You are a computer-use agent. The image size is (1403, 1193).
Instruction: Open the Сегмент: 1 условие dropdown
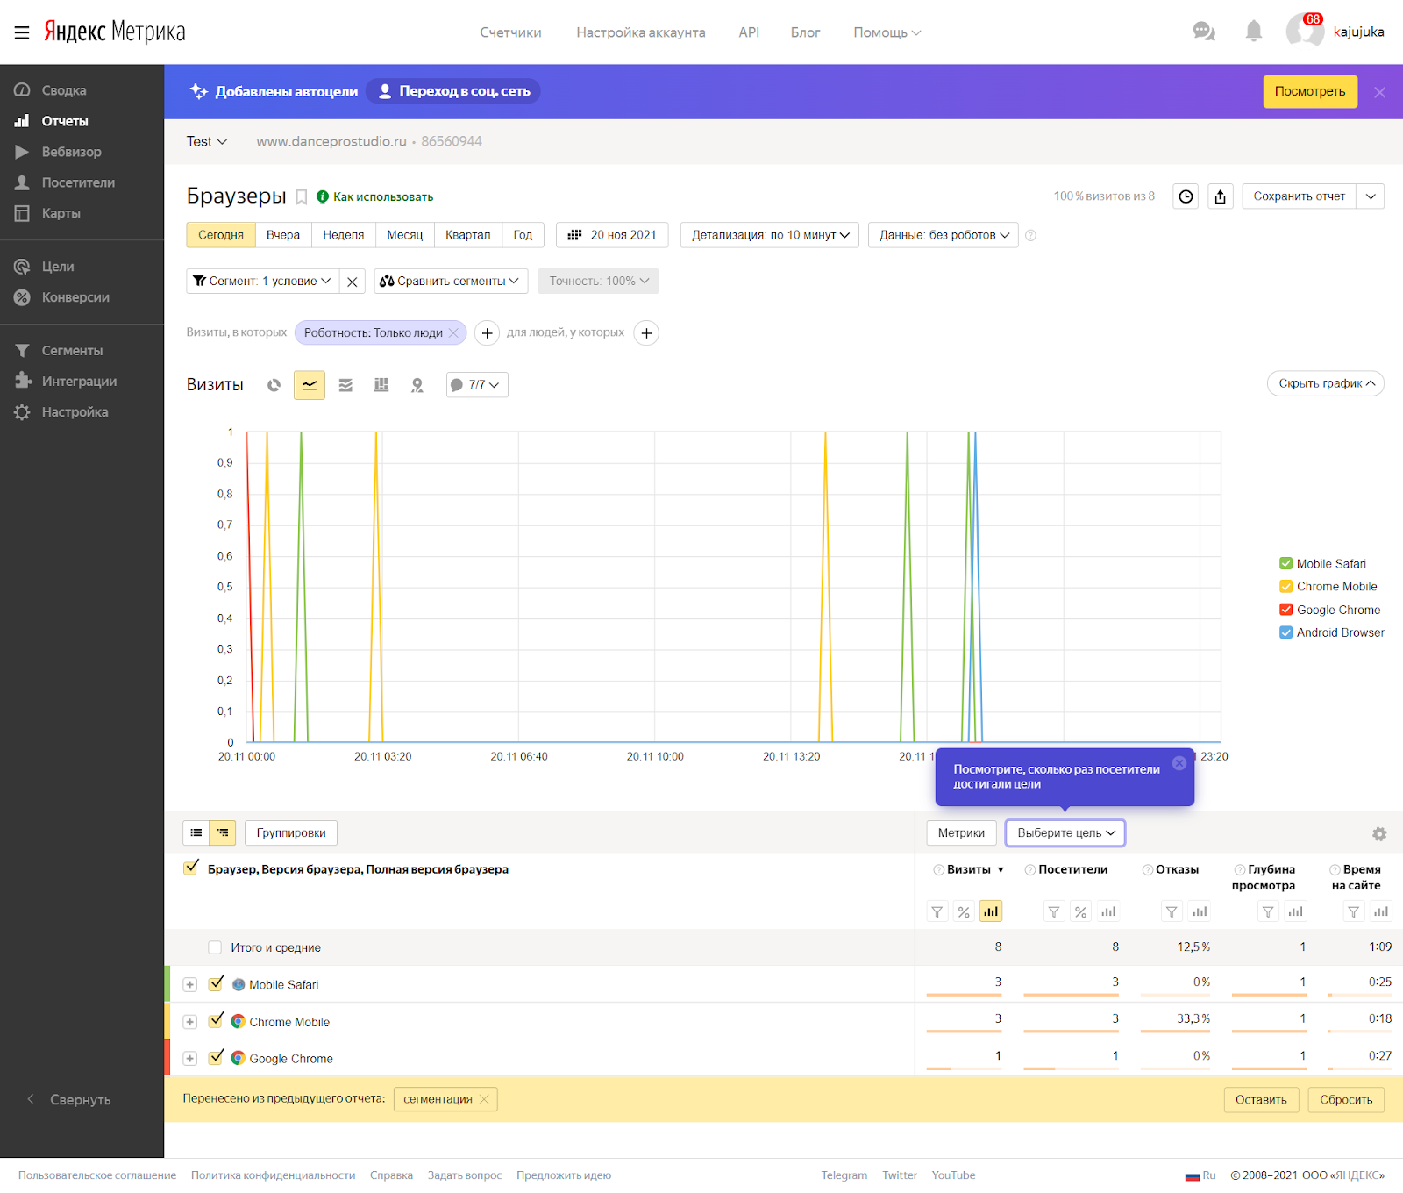click(263, 282)
